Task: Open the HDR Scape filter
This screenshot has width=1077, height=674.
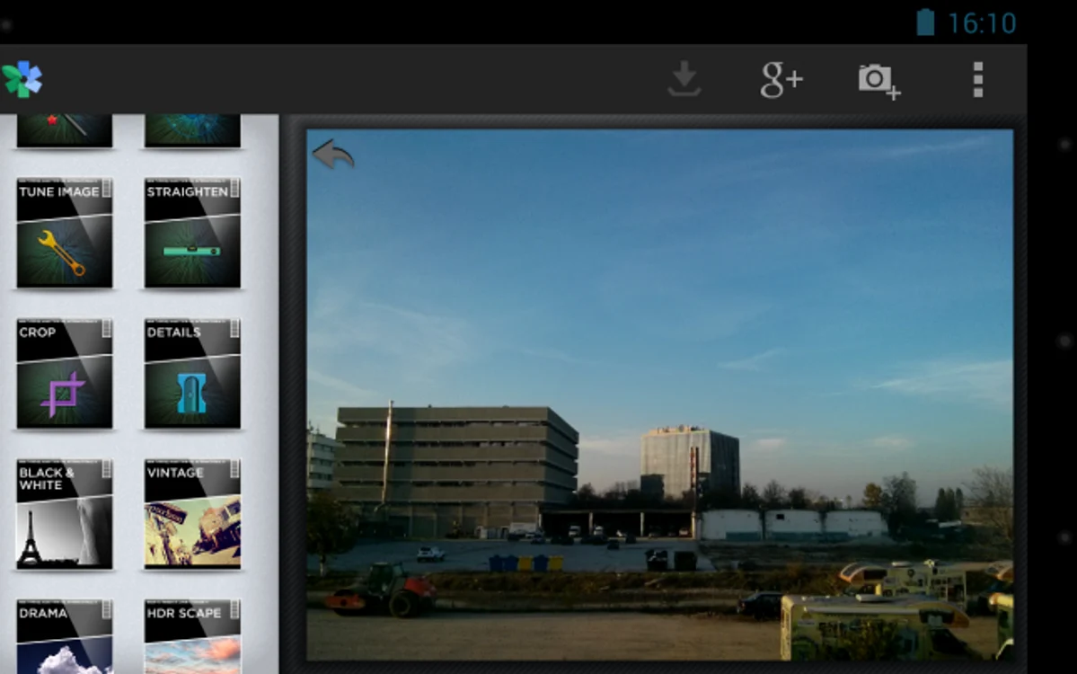Action: click(192, 636)
